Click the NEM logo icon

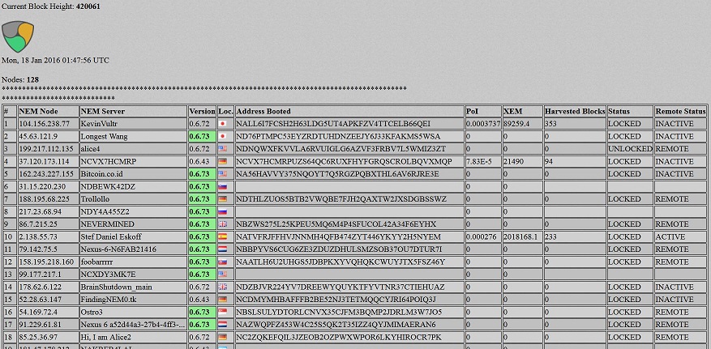[x=18, y=36]
